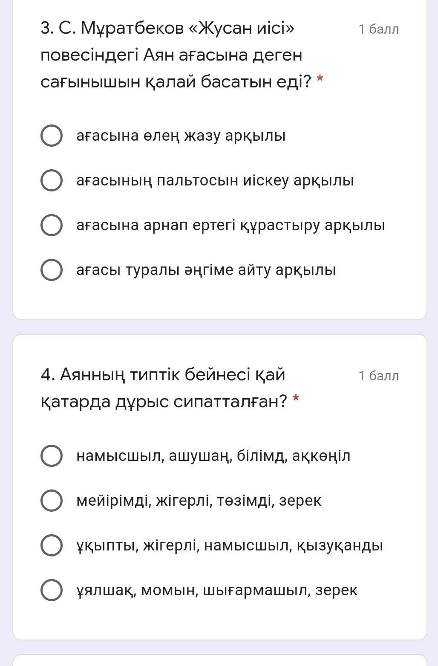Click answer text «ағасы туралы әңгіме айту арқылы»

click(x=206, y=270)
